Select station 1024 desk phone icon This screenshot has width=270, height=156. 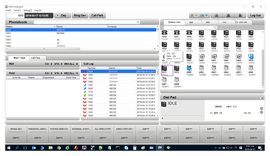[164, 44]
